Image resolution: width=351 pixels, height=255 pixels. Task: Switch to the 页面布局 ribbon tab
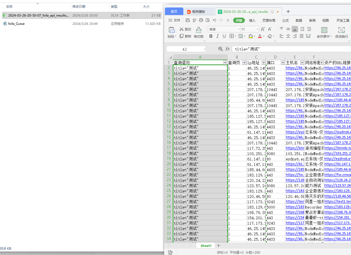click(x=269, y=20)
